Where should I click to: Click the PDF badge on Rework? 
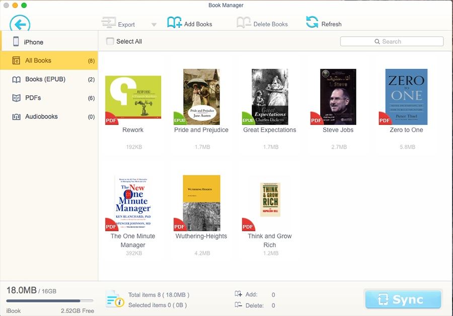[111, 119]
